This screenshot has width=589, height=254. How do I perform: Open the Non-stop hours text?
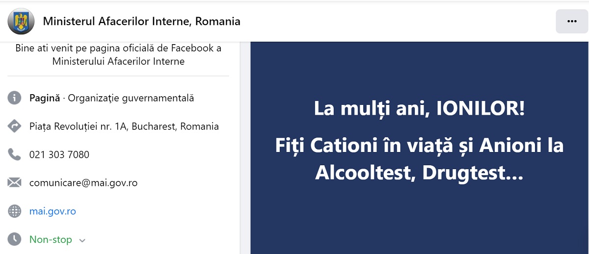(51, 239)
